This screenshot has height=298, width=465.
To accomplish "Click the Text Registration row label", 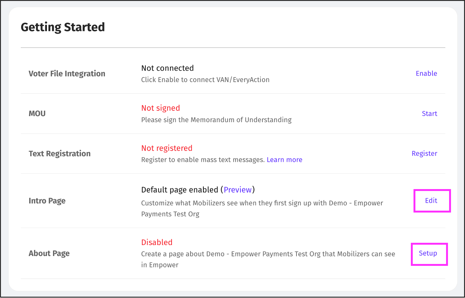I will click(59, 154).
